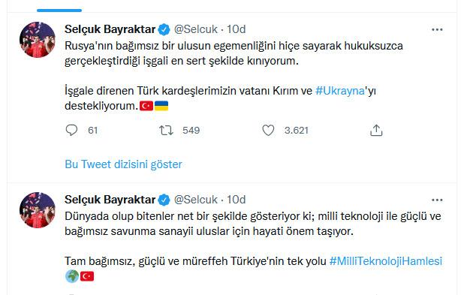Click verified badge on first tweet
The image size is (473, 295).
click(x=164, y=29)
